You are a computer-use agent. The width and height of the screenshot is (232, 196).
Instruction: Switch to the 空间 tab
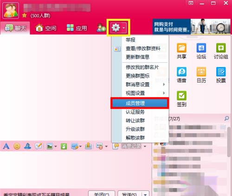click(x=46, y=28)
